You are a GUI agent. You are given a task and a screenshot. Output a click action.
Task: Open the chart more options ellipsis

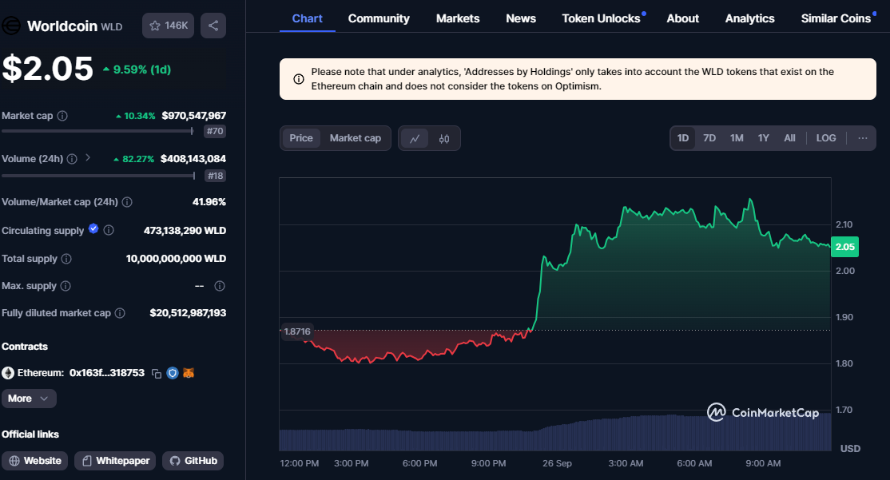point(862,138)
